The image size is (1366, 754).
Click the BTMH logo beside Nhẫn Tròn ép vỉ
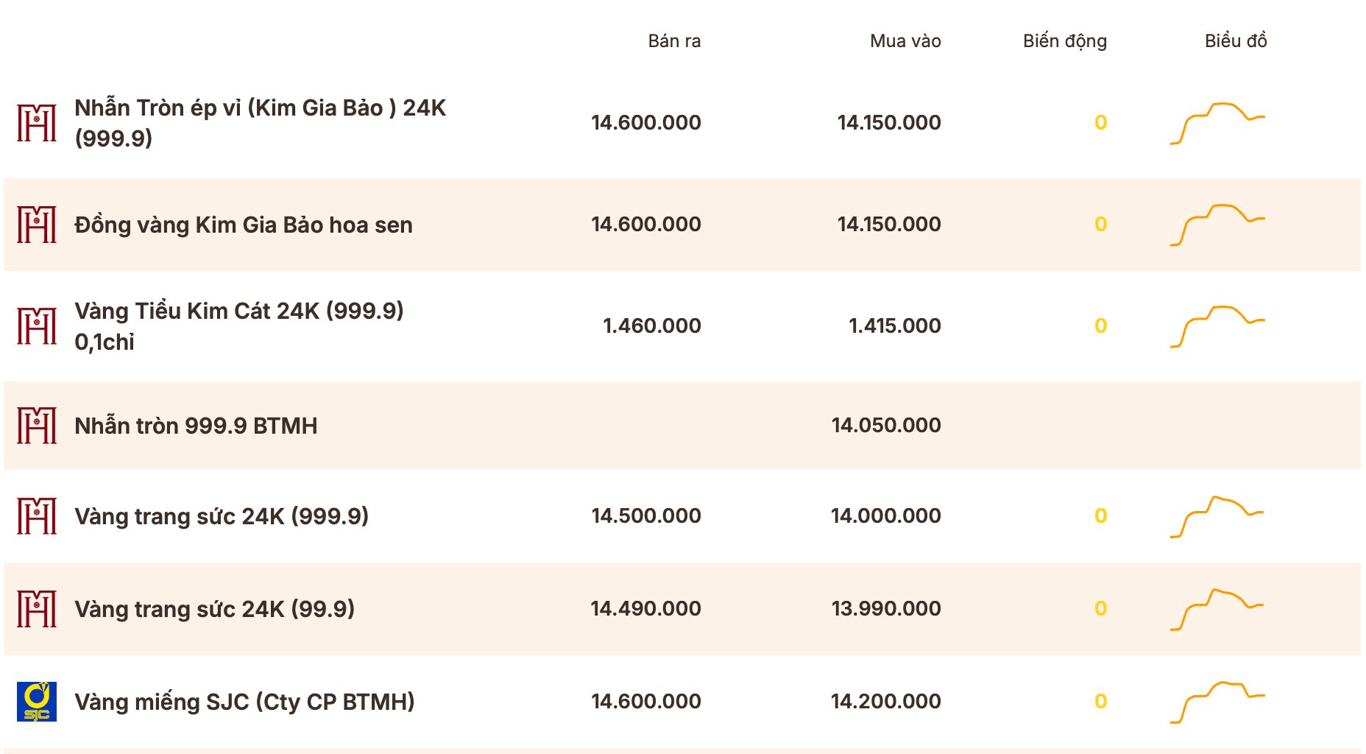tap(37, 122)
